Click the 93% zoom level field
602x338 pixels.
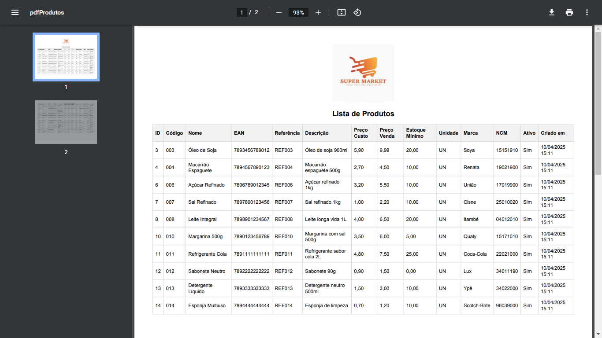(298, 12)
